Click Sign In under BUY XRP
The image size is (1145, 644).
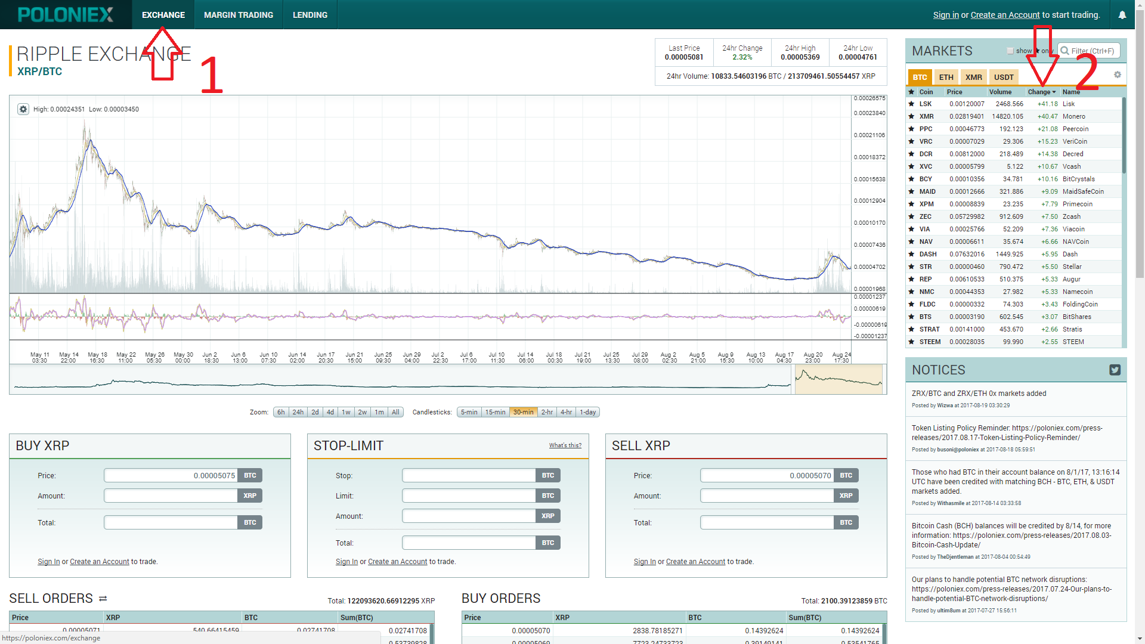point(49,562)
